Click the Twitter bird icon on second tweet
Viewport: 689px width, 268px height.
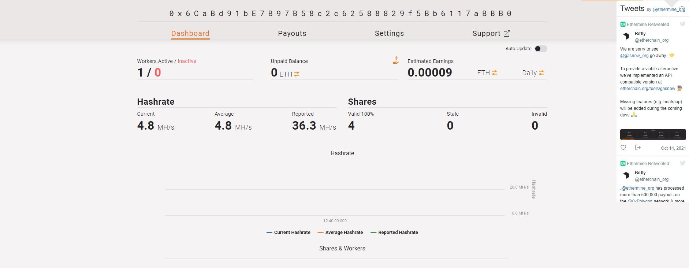tap(682, 163)
